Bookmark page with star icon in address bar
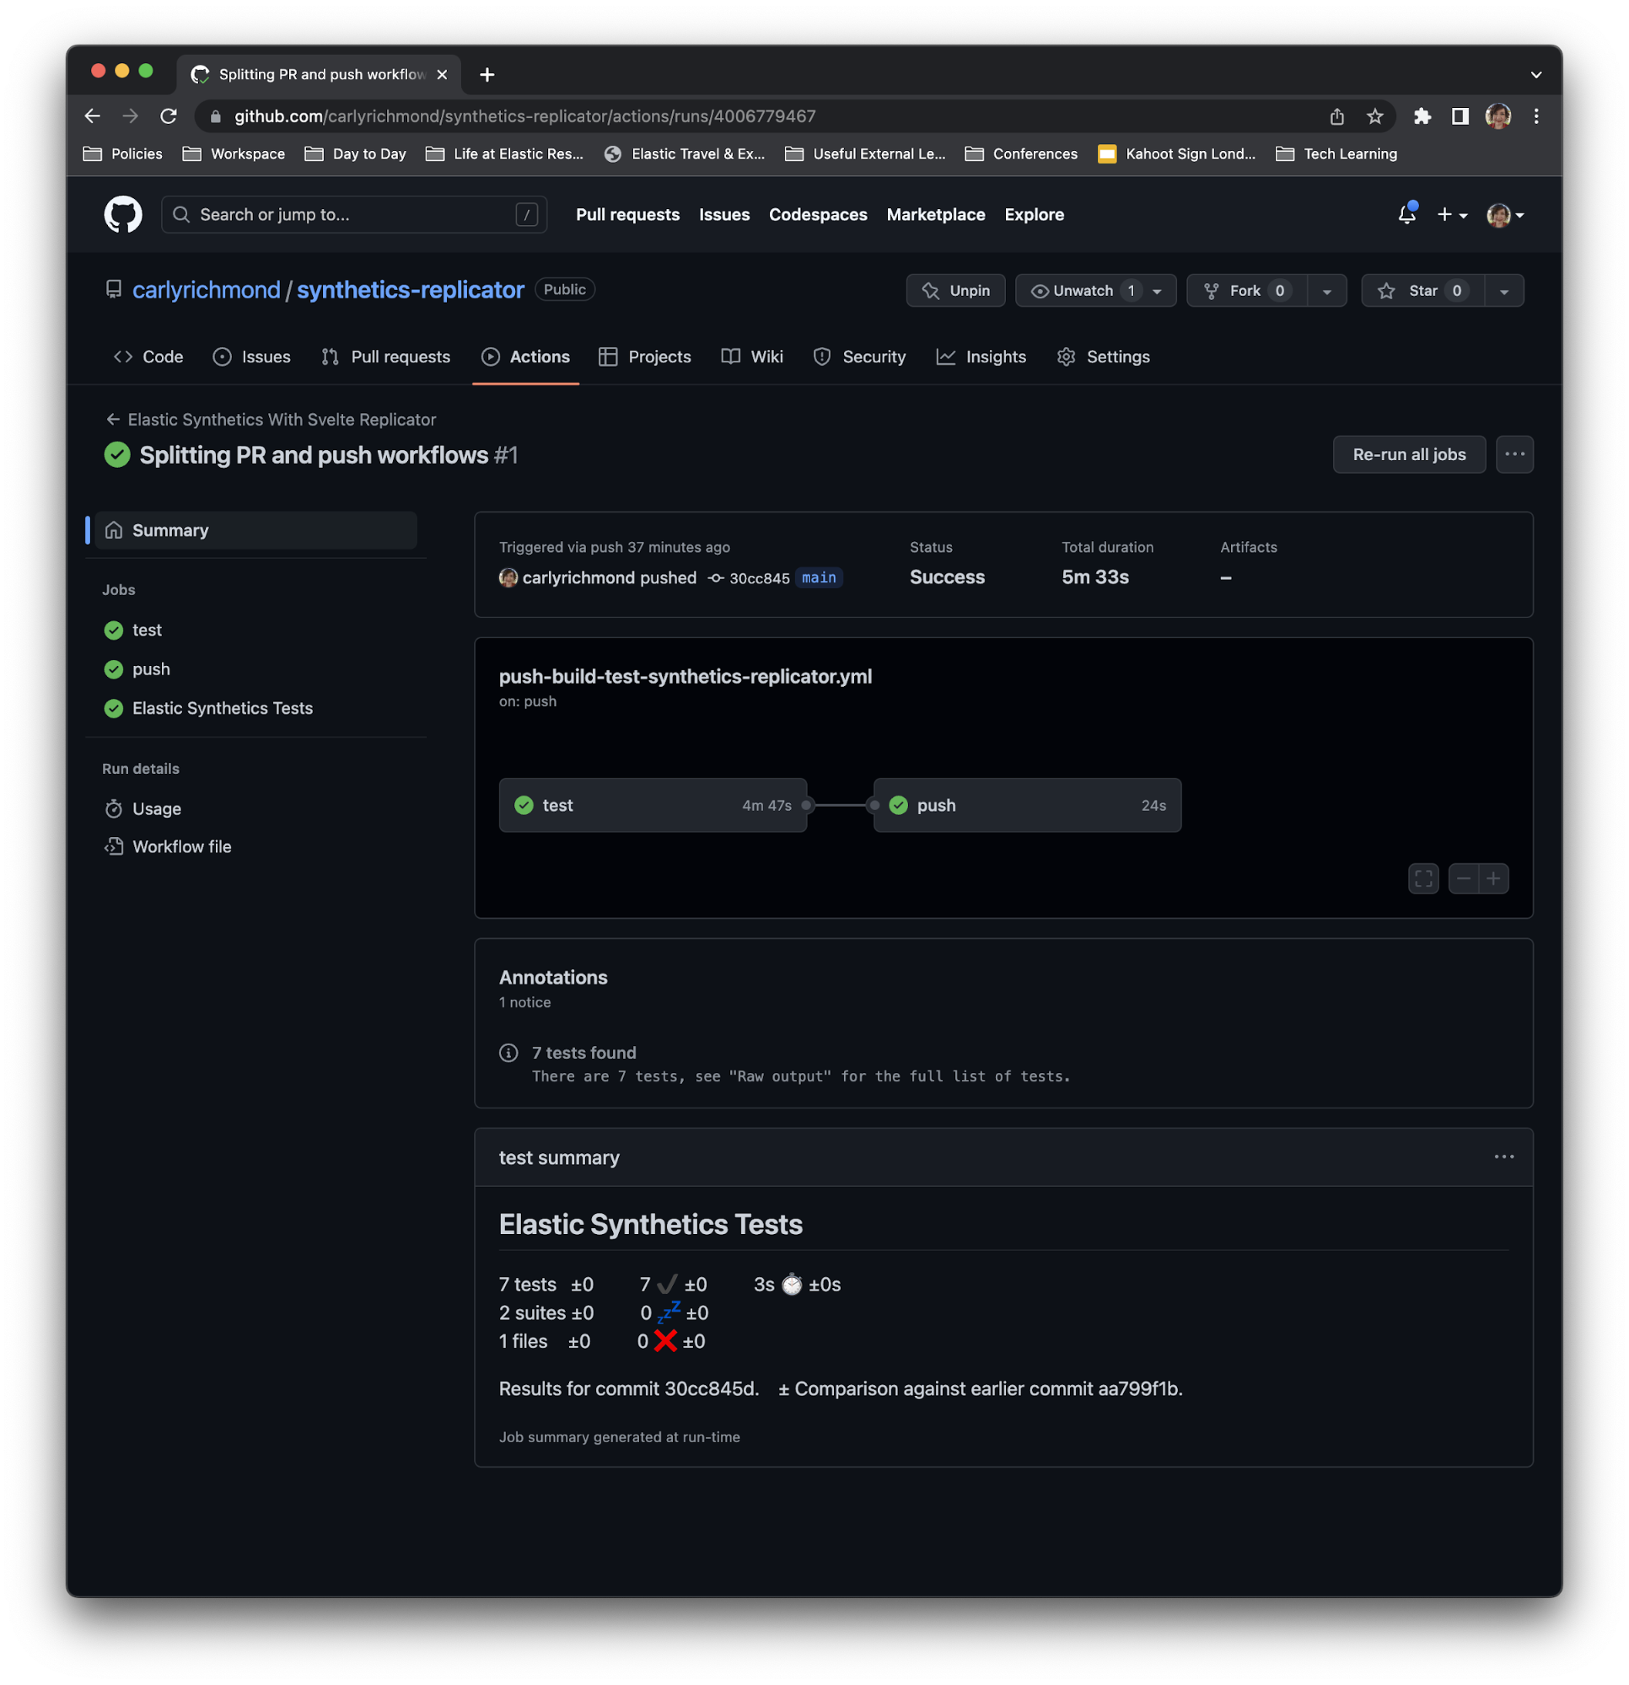 click(x=1375, y=116)
